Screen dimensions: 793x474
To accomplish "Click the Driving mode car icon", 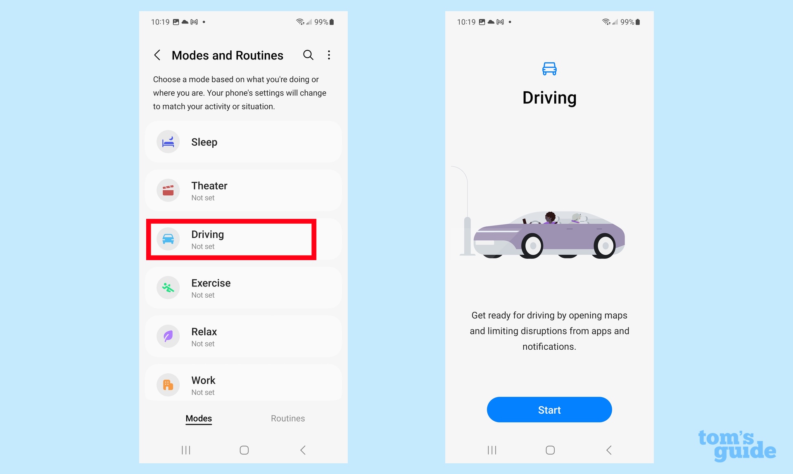I will pyautogui.click(x=168, y=239).
